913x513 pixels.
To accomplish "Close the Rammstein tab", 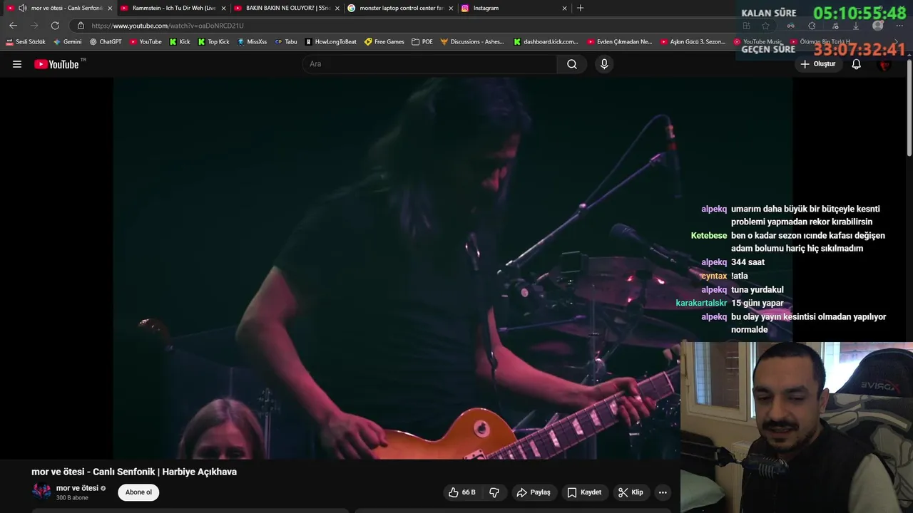I will [223, 8].
